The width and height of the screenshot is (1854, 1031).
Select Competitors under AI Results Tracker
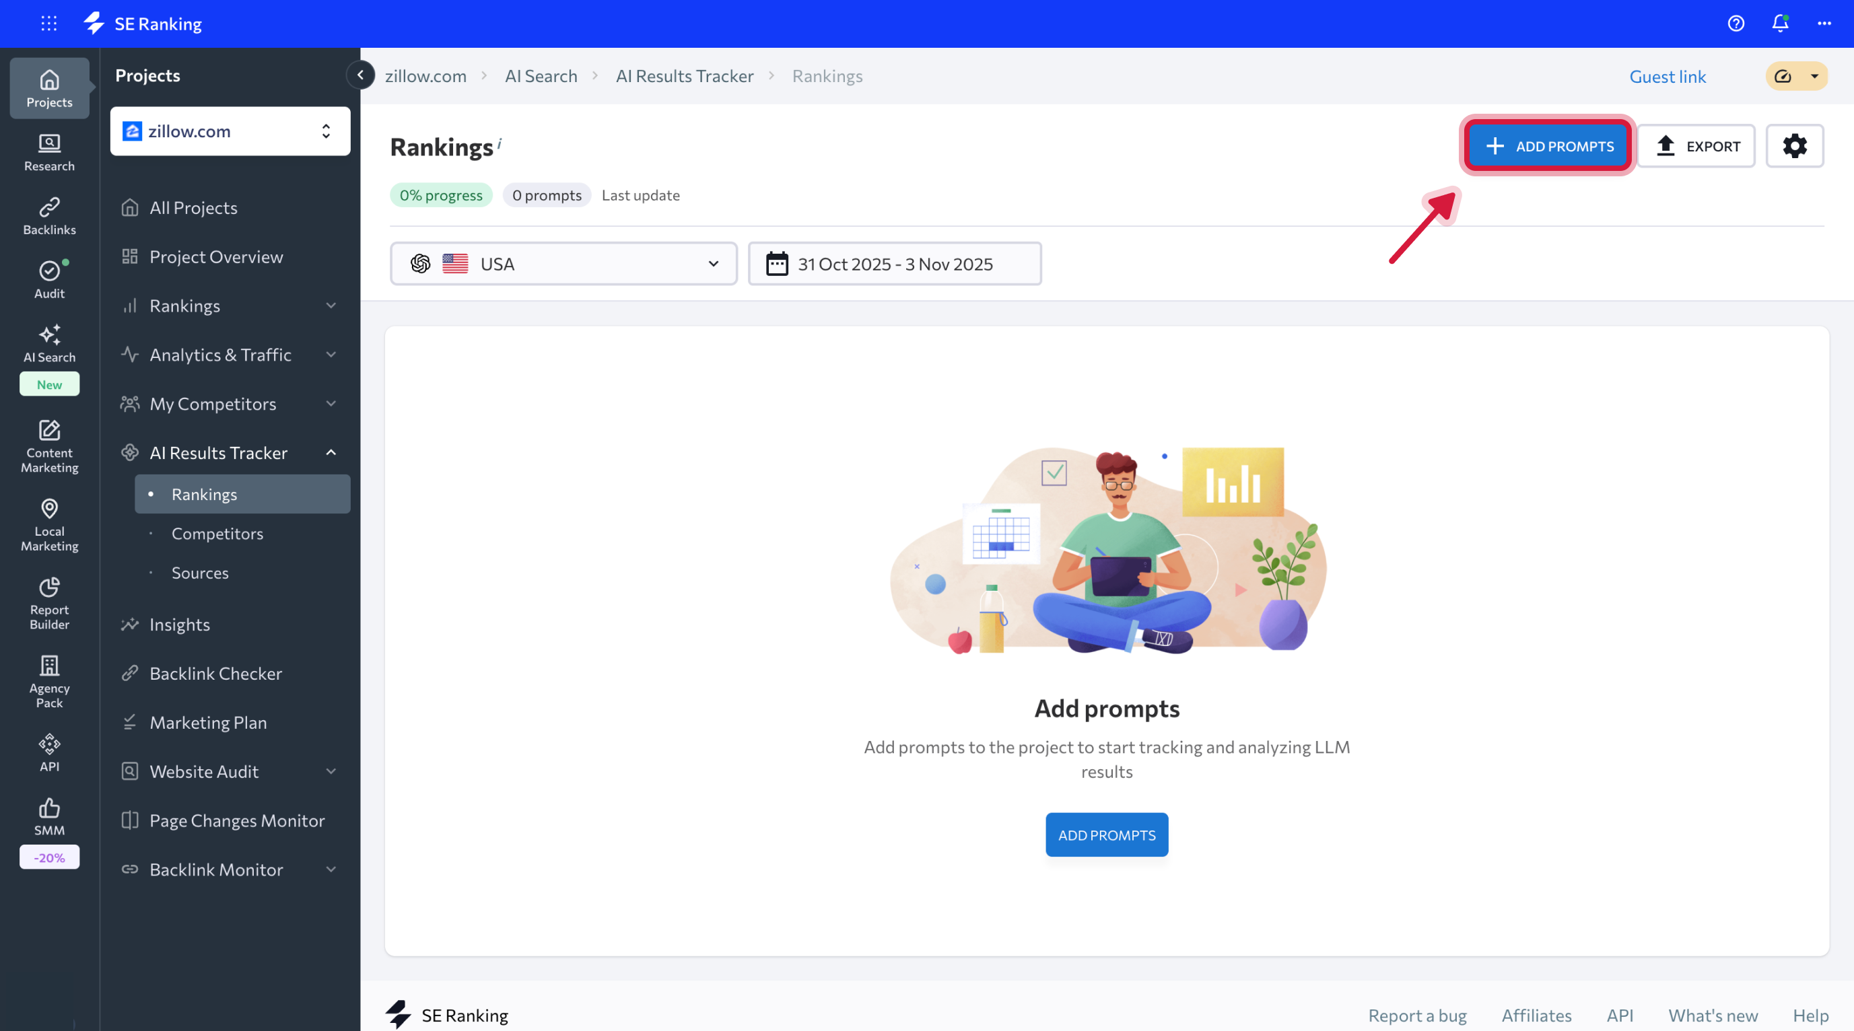click(x=217, y=533)
